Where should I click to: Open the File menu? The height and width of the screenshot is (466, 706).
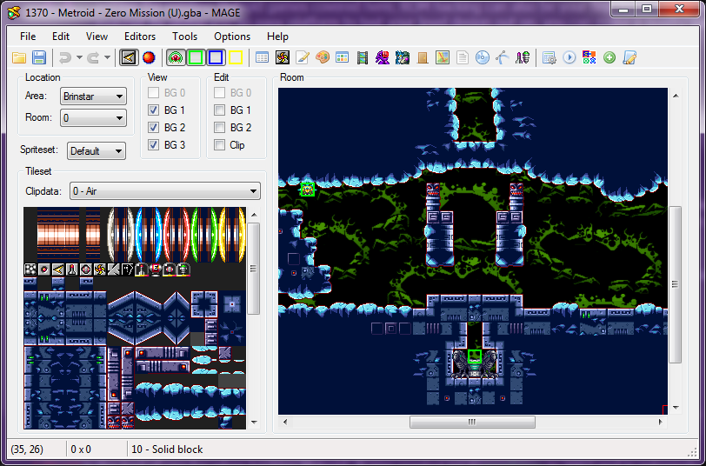click(x=28, y=37)
